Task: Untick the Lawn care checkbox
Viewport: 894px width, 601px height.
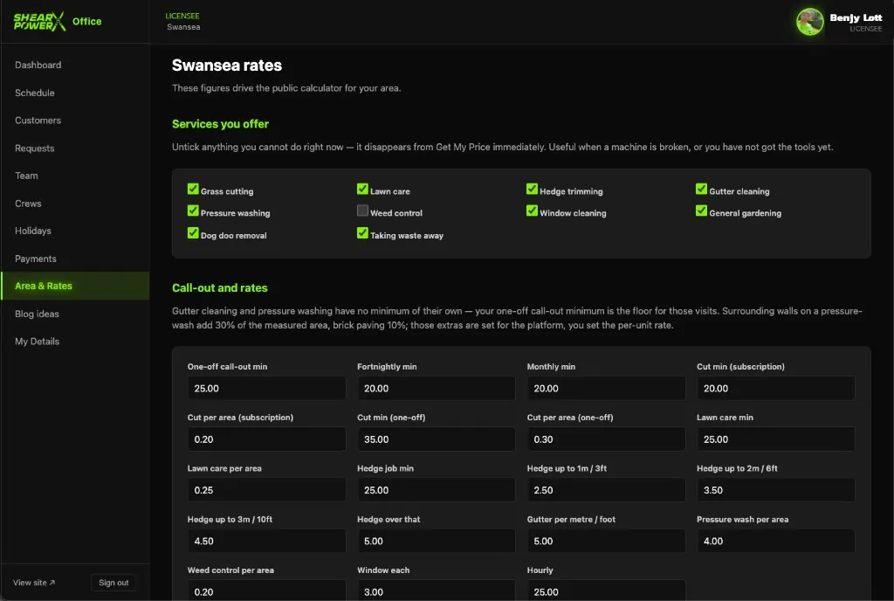Action: tap(362, 190)
